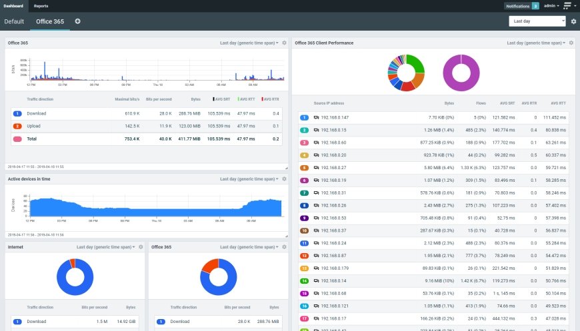Click host icon next to 192.168.0.20
580x331 pixels.
point(316,155)
